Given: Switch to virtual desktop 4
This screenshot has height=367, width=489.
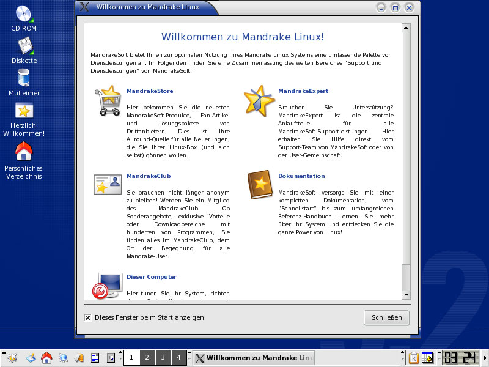Looking at the screenshot, I should coord(178,358).
